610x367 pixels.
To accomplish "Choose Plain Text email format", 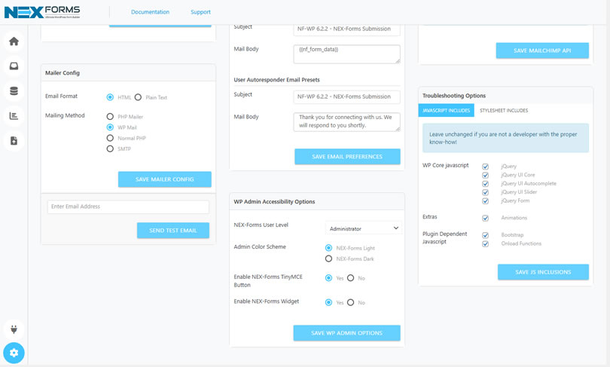I will 138,97.
